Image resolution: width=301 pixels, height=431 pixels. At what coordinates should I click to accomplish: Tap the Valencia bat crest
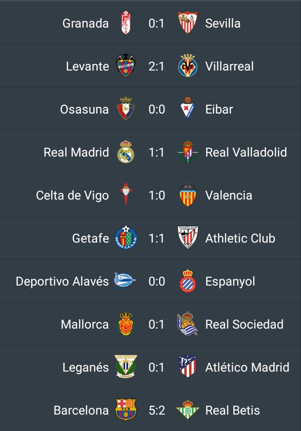pos(188,195)
